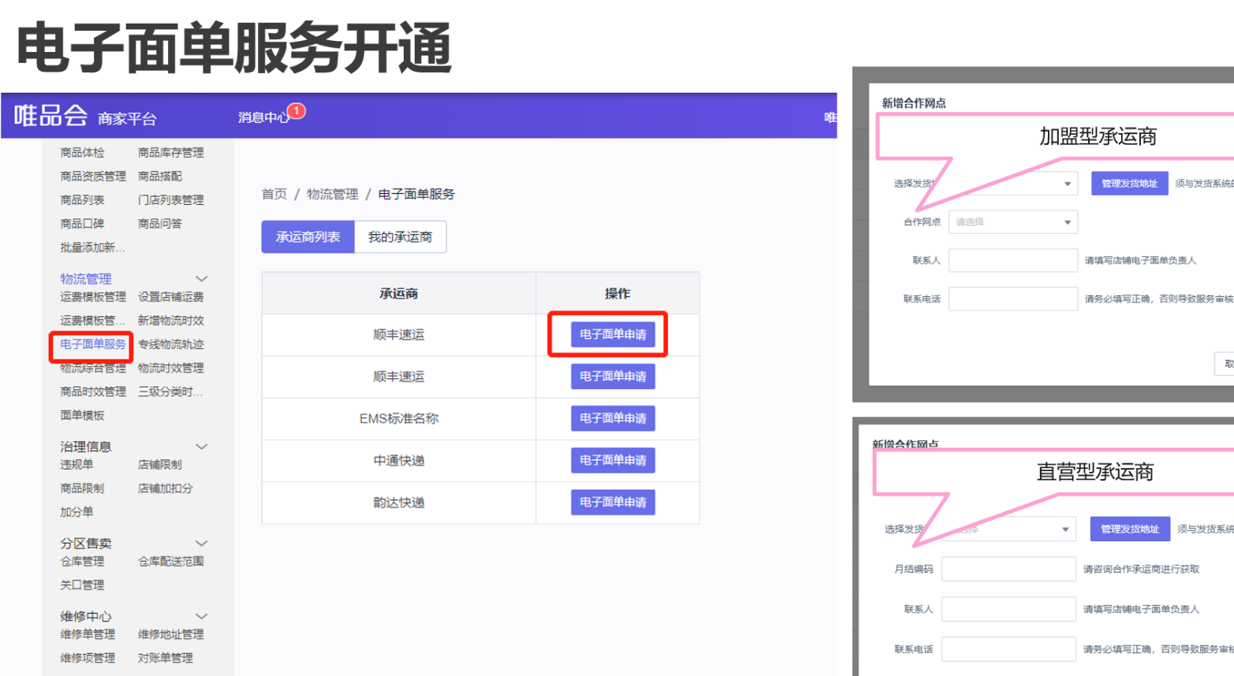Image resolution: width=1234 pixels, height=676 pixels.
Task: Open 关口管理 sidebar item
Action: coord(82,585)
